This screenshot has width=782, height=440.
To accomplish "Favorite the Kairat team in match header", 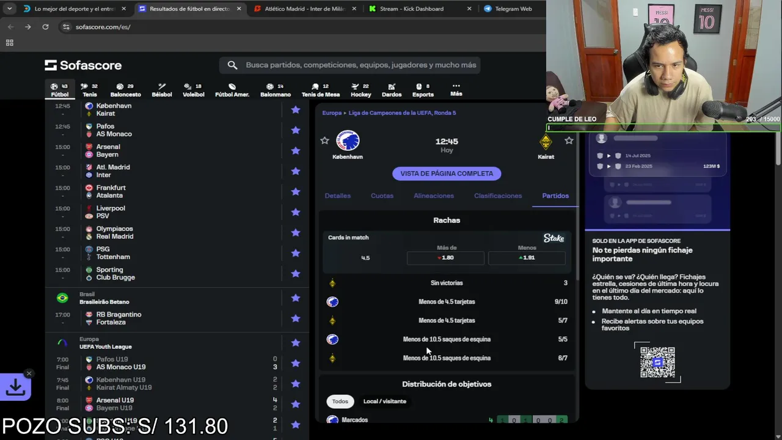I will point(569,141).
